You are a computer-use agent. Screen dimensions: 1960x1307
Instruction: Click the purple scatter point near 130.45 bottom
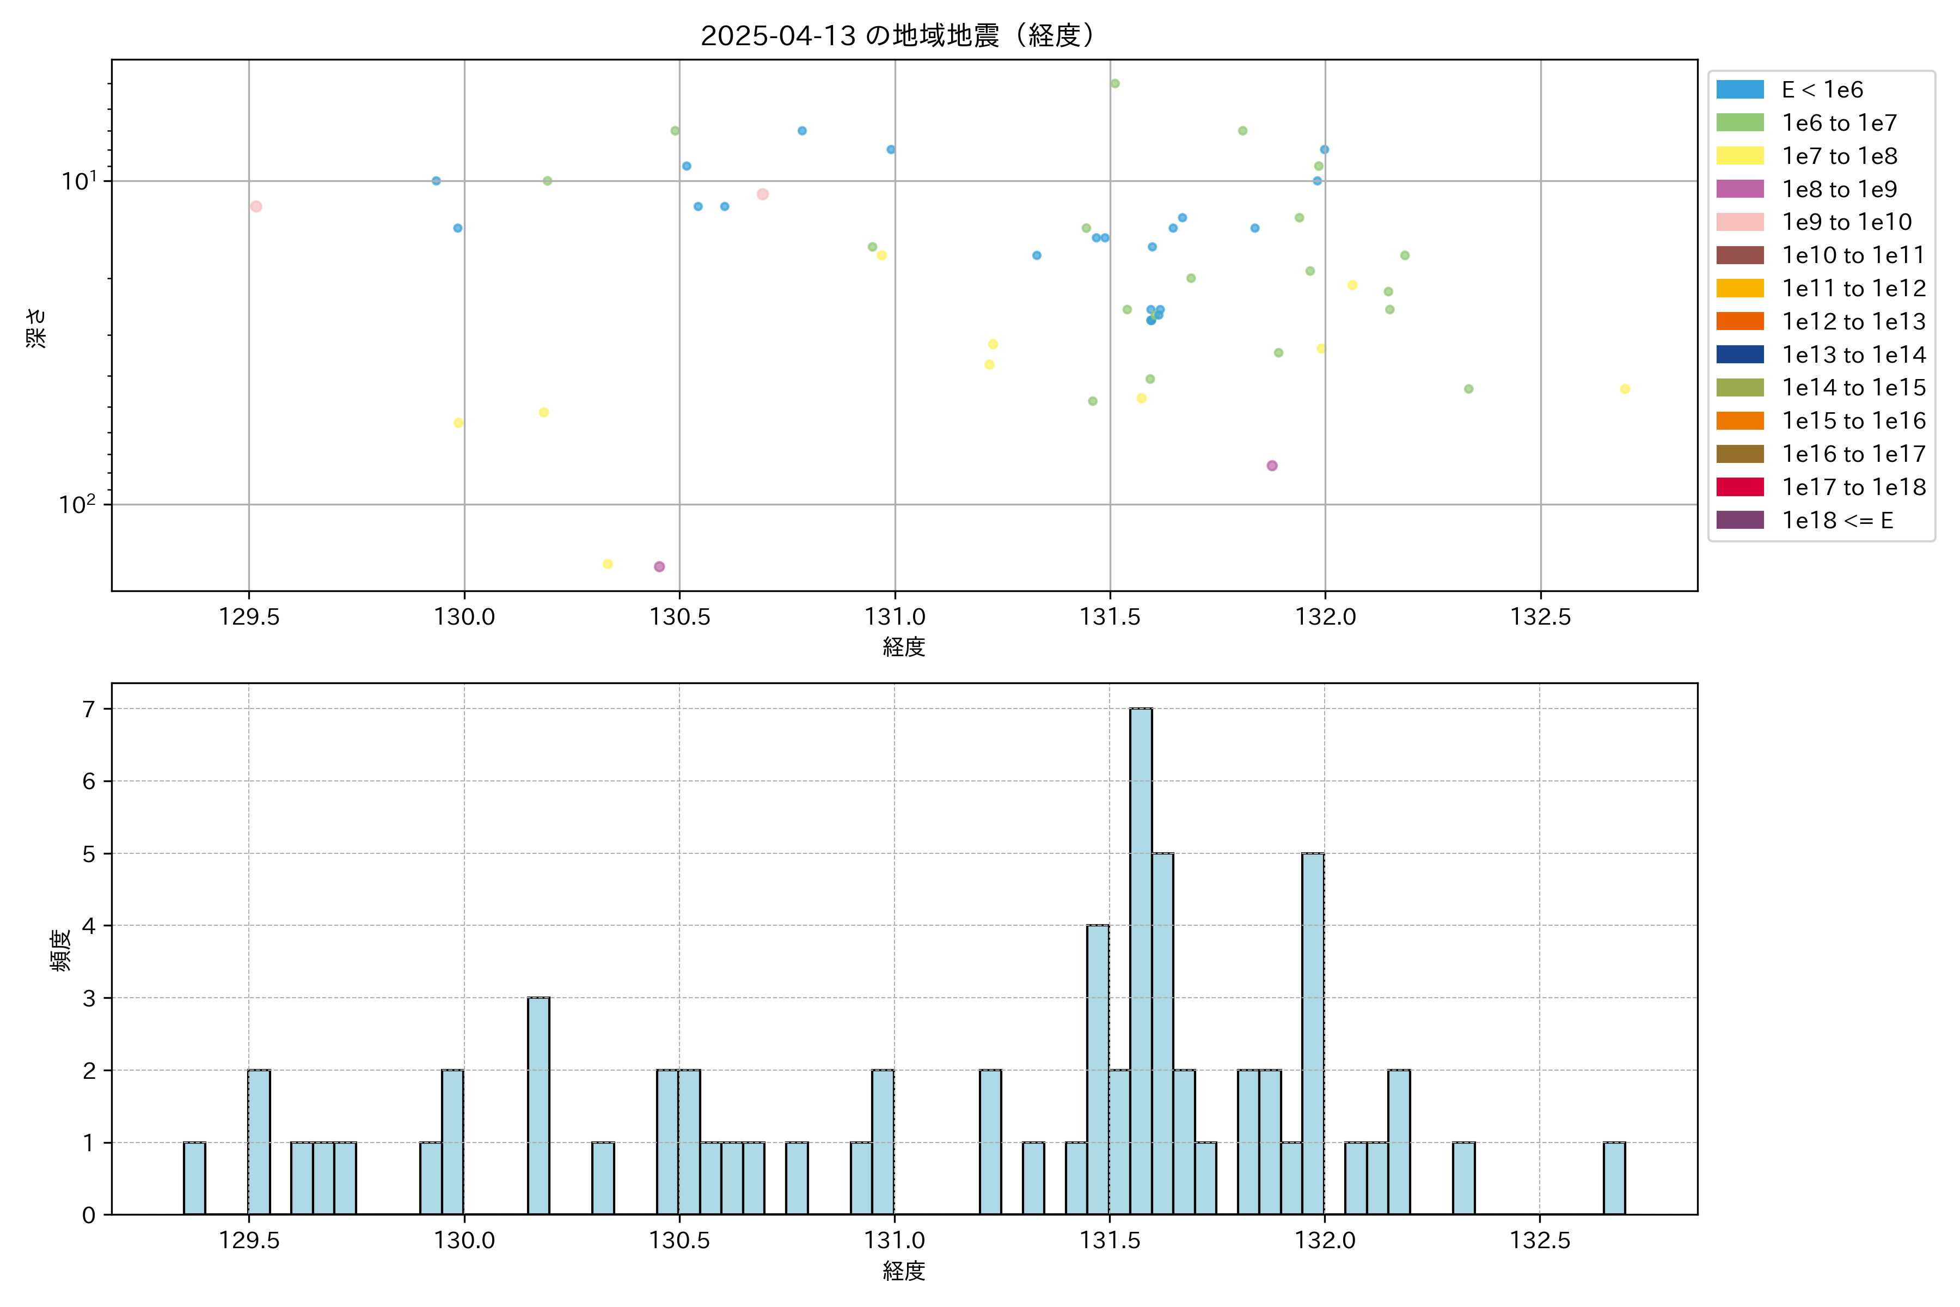[x=659, y=567]
